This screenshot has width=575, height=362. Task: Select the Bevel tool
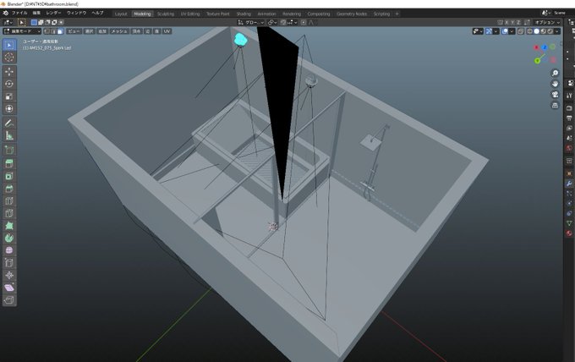pos(9,189)
